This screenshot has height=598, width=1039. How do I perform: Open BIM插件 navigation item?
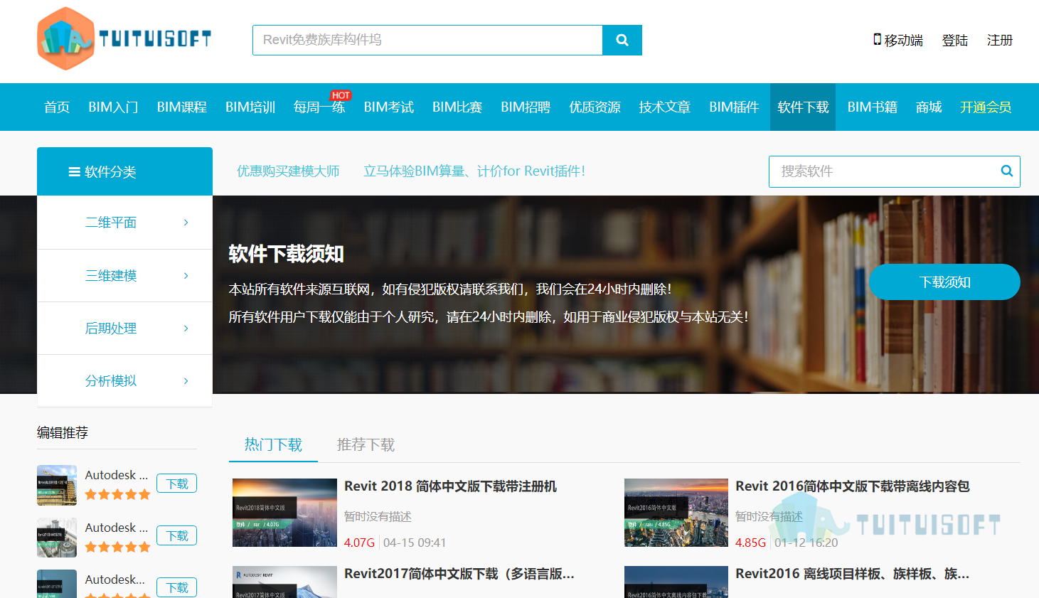(734, 107)
